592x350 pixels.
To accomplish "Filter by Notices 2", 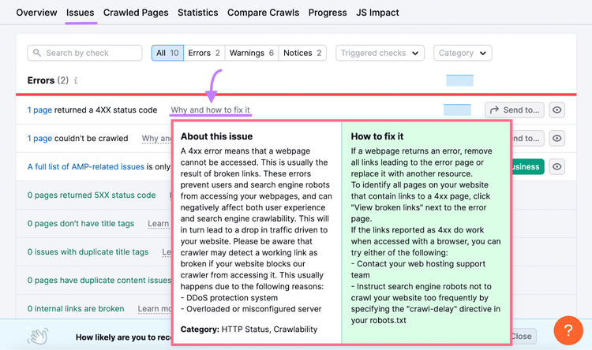I will click(302, 53).
